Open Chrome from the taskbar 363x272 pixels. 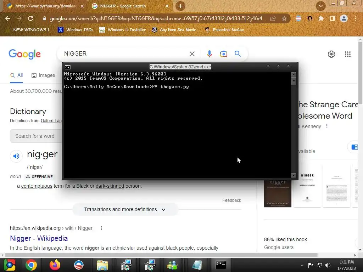click(31, 265)
